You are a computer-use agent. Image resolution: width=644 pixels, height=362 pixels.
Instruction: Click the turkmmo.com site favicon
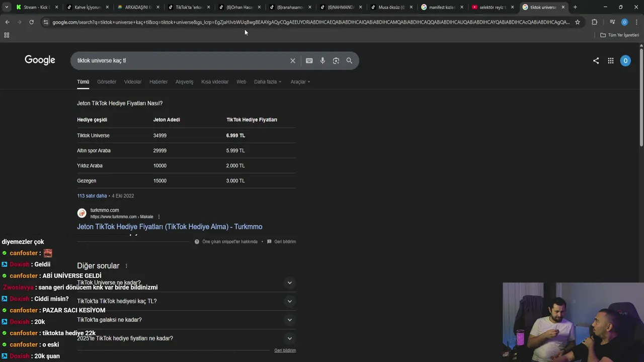(82, 213)
